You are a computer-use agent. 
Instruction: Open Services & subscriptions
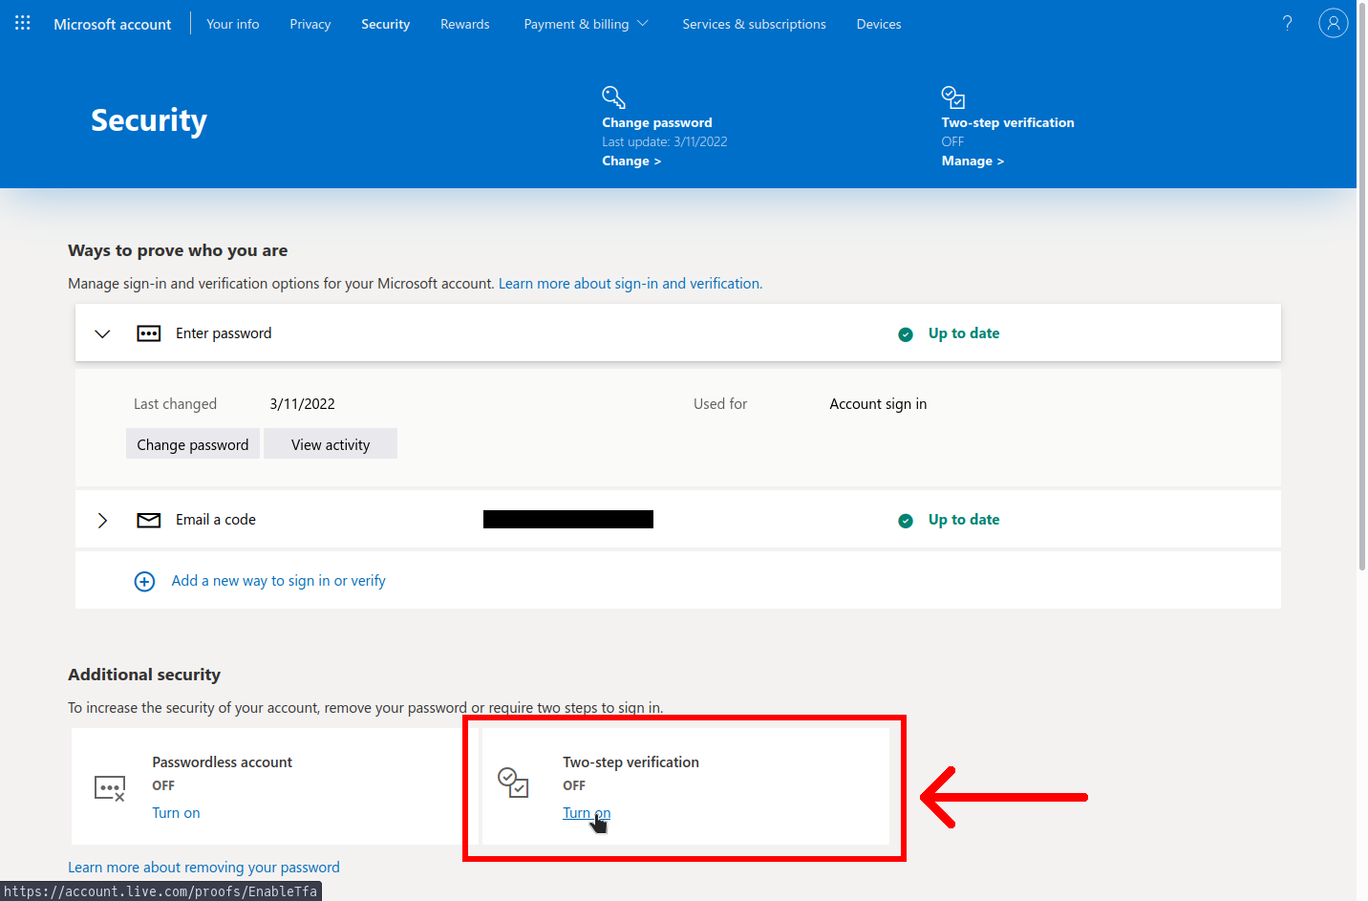click(754, 24)
